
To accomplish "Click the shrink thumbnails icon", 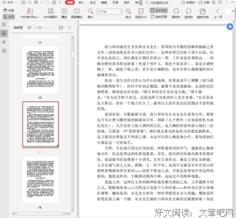I will (x=29, y=28).
